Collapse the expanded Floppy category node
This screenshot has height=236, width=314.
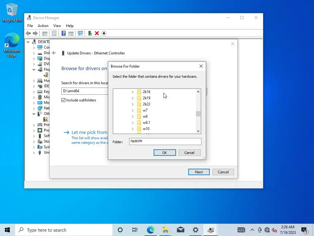(x=34, y=70)
